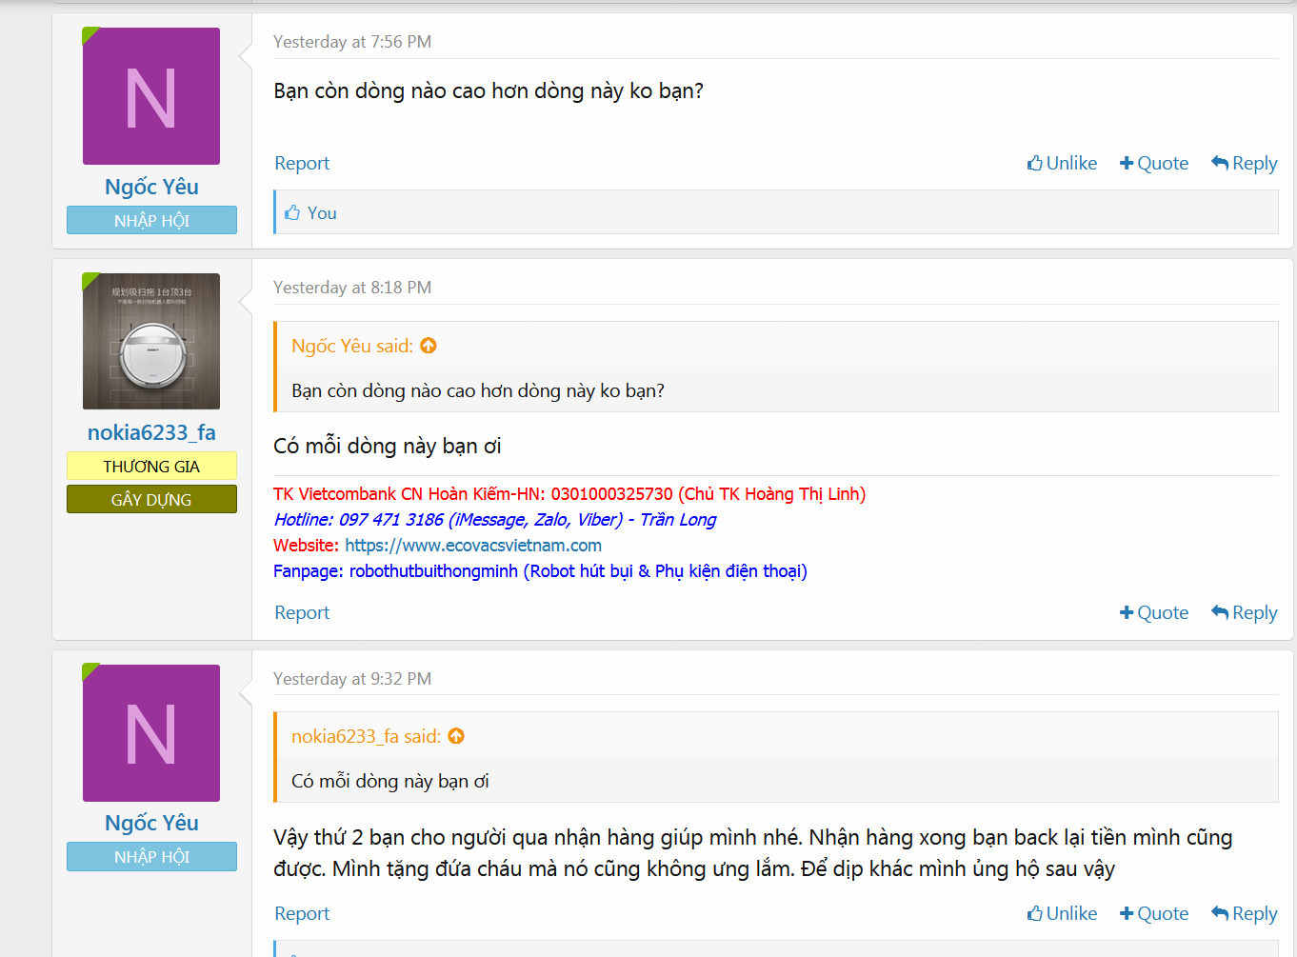Image resolution: width=1297 pixels, height=957 pixels.
Task: Open nokia6233_fa username profile link
Action: 151,432
